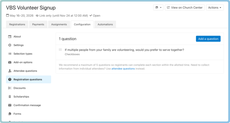
Task: Open the calendar dropdown button
Action: tap(158, 8)
